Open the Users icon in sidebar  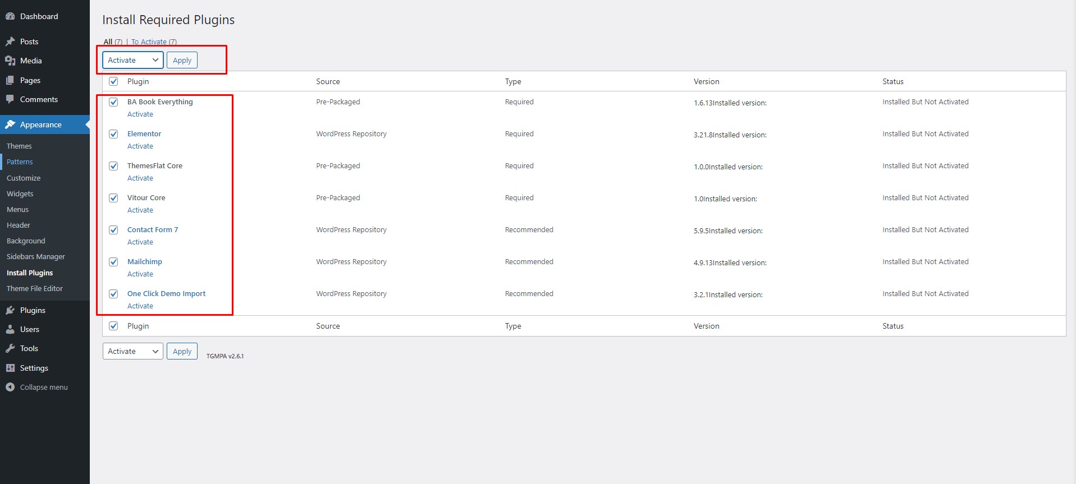coord(10,329)
